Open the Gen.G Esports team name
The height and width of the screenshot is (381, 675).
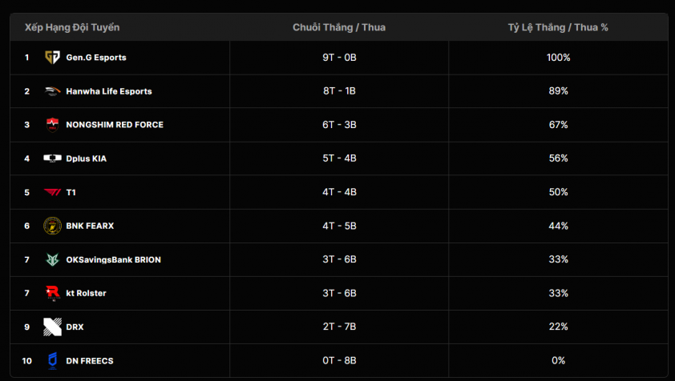(96, 58)
